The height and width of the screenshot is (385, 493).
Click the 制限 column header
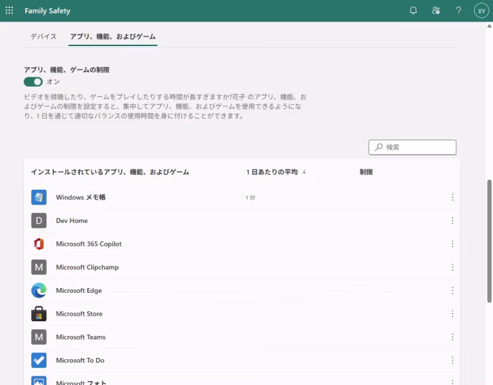click(x=366, y=172)
